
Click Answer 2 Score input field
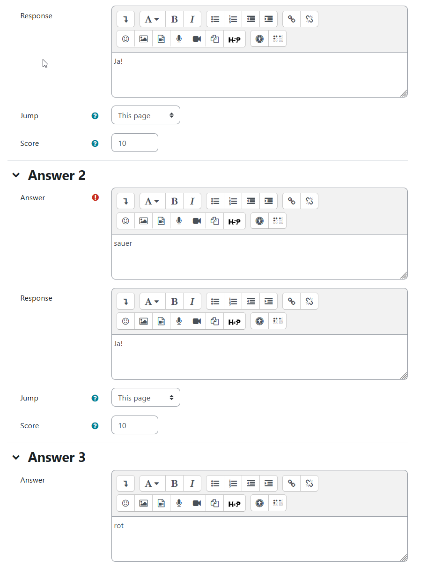[135, 425]
